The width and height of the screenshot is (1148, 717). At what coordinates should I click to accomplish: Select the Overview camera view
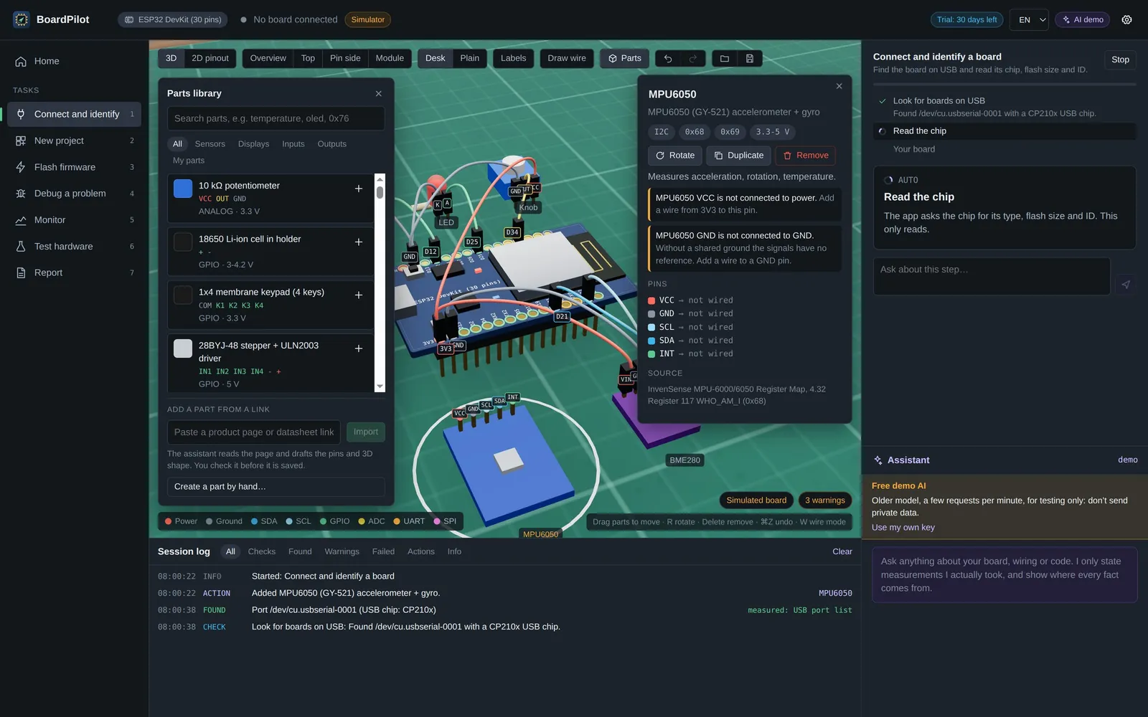[268, 59]
